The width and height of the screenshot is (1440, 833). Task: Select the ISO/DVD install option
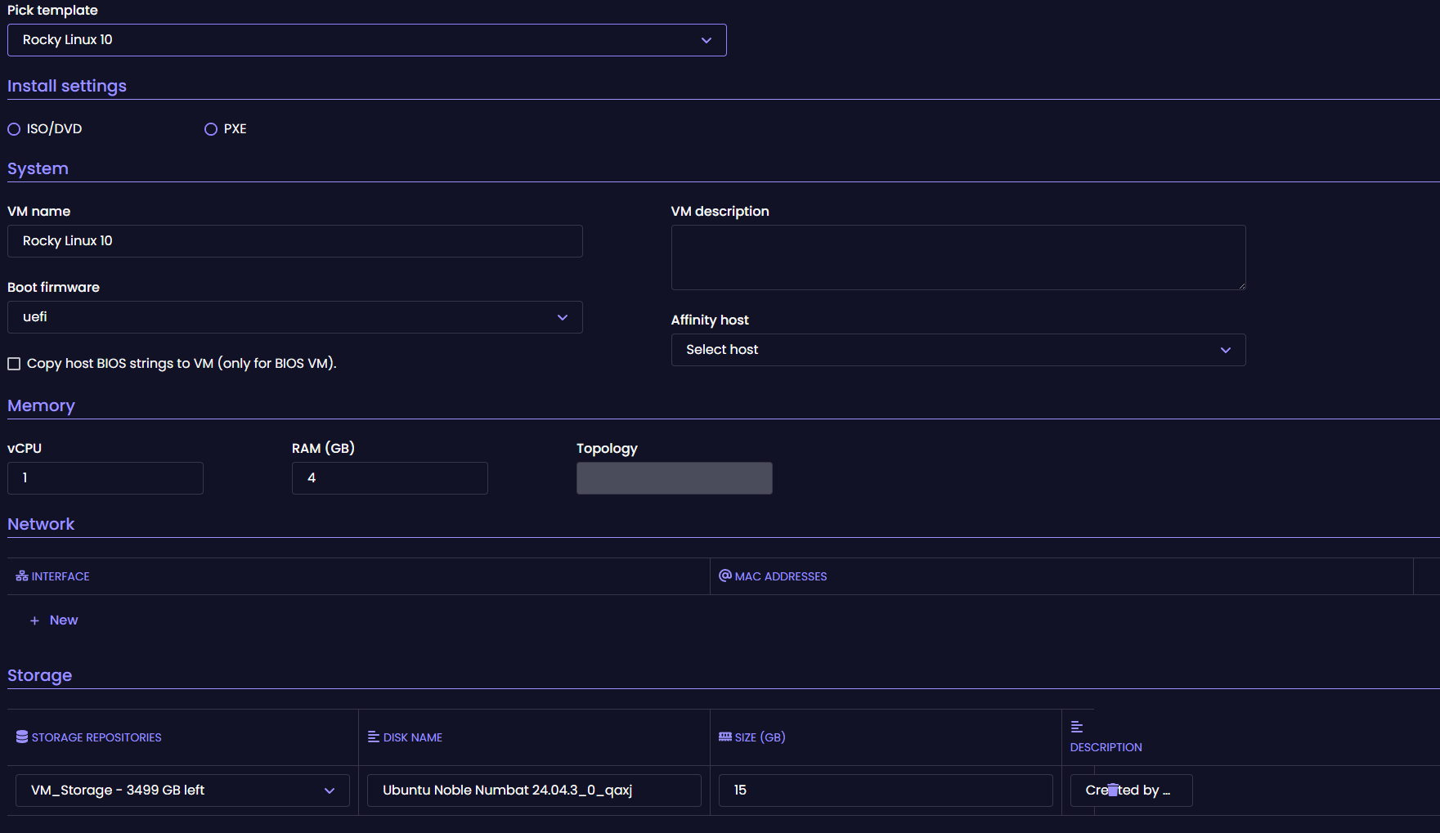coord(13,128)
